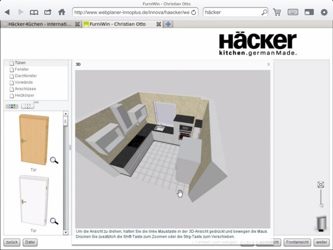Click the zoom slider handle
Viewport: 333px width, 250px height.
pyautogui.click(x=321, y=205)
